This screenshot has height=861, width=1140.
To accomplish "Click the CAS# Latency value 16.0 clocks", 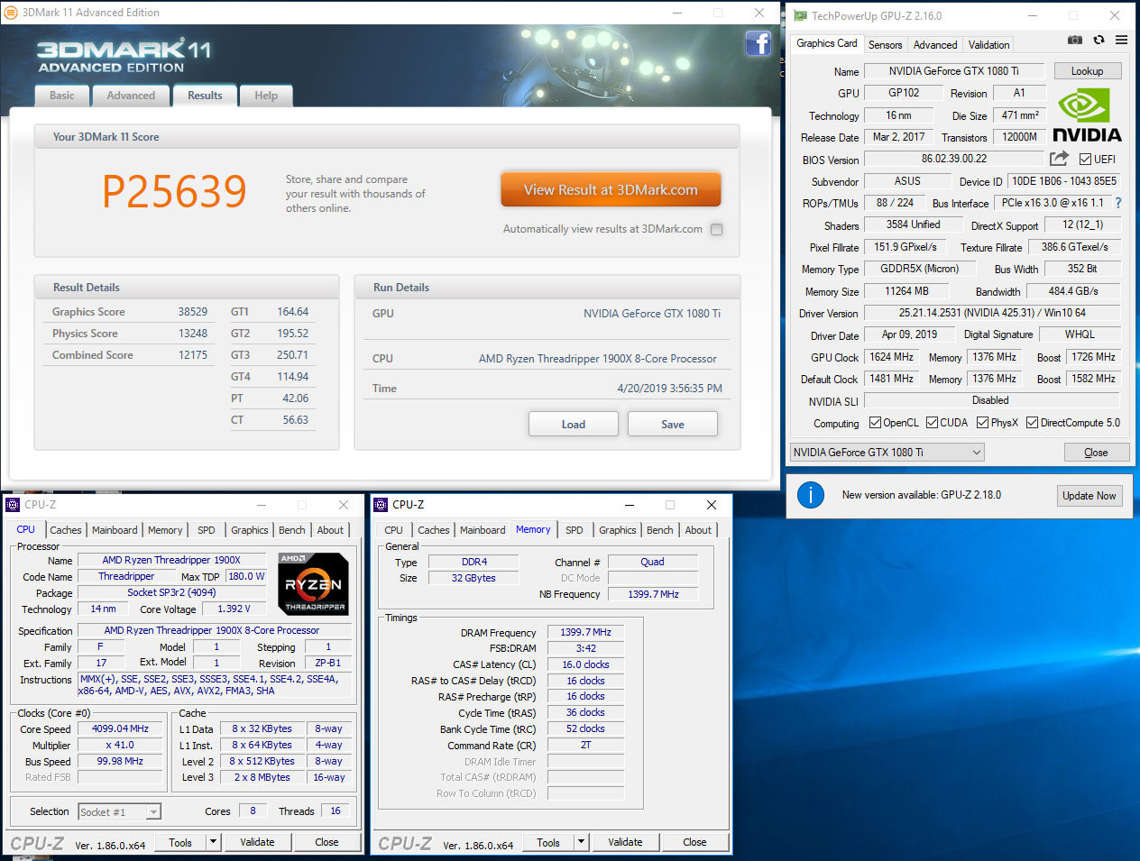I will 585,664.
